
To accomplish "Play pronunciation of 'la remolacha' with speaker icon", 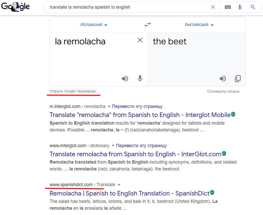I will pos(125,79).
